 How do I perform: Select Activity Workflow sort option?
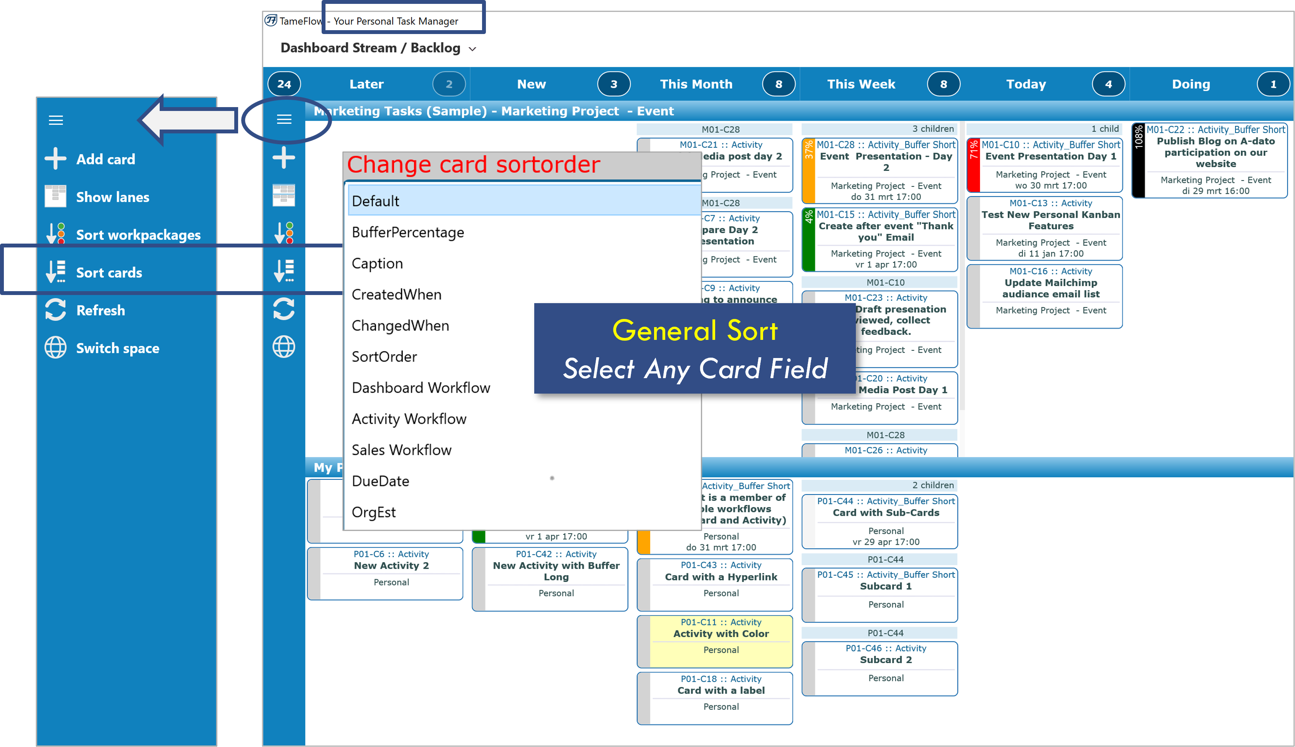click(524, 419)
